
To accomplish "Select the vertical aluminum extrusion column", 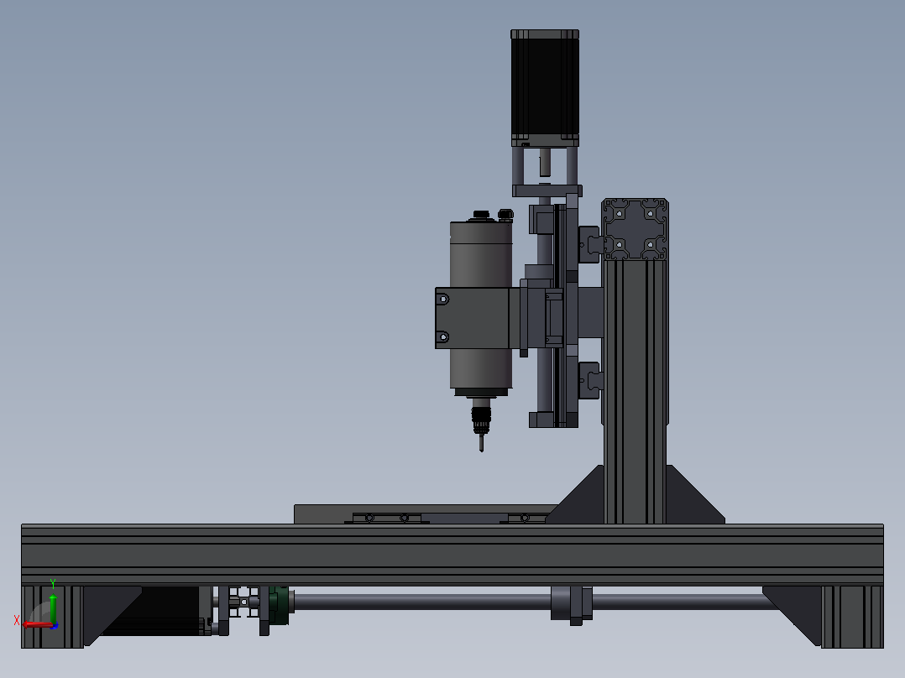I will 635,391.
